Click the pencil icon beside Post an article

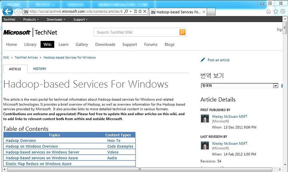[x=203, y=60]
